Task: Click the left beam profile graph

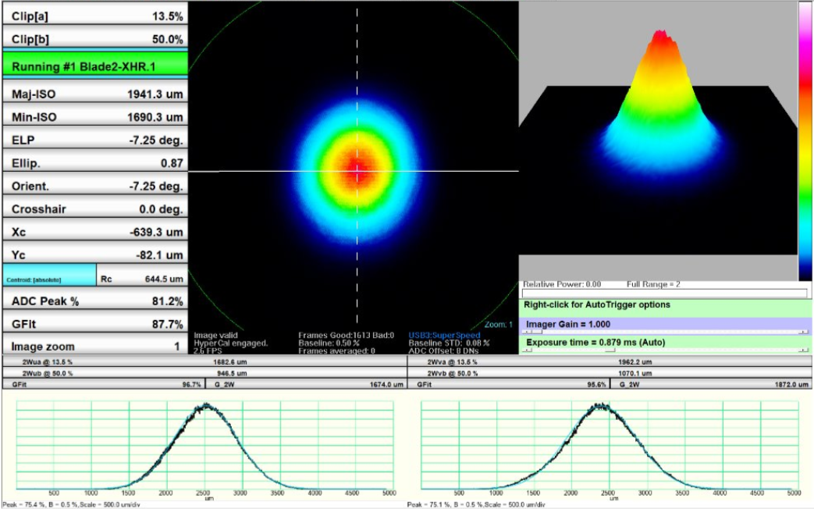Action: click(204, 445)
